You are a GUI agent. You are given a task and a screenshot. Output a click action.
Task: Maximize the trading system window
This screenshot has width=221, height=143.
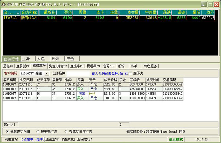click(210, 4)
